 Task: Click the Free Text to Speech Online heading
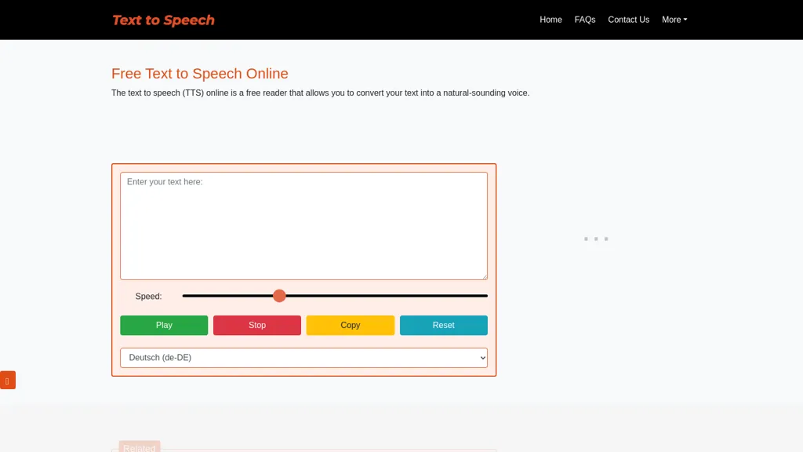(199, 73)
